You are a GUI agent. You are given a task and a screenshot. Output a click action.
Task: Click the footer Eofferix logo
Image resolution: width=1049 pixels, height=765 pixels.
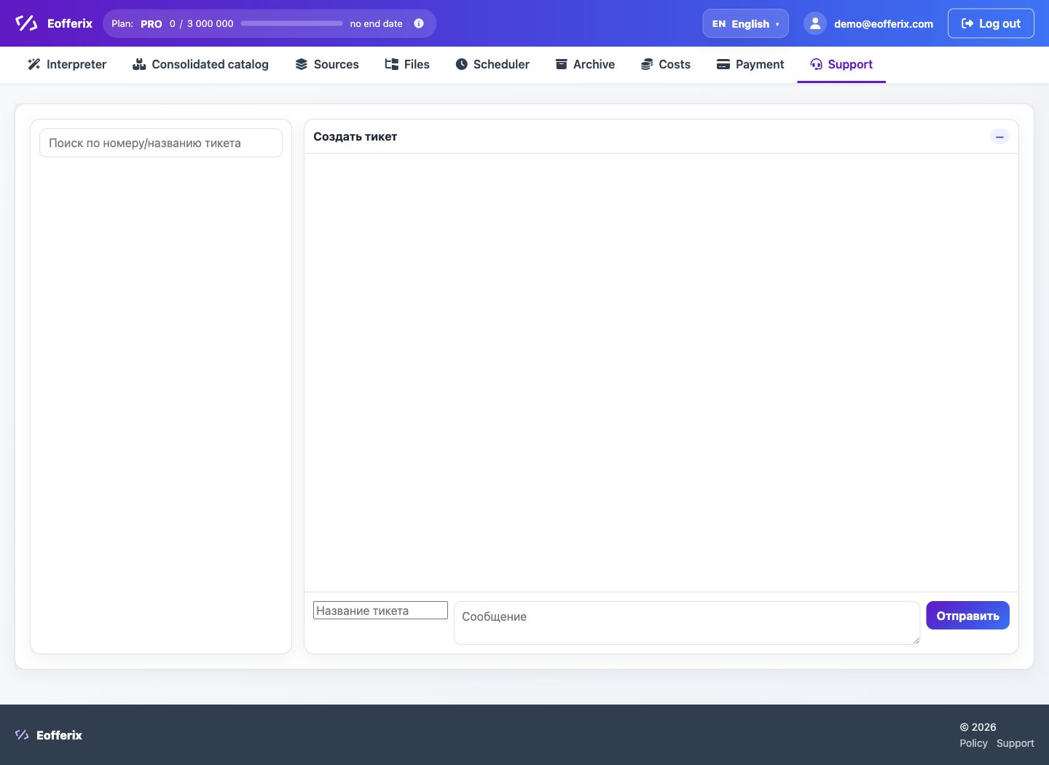(49, 735)
